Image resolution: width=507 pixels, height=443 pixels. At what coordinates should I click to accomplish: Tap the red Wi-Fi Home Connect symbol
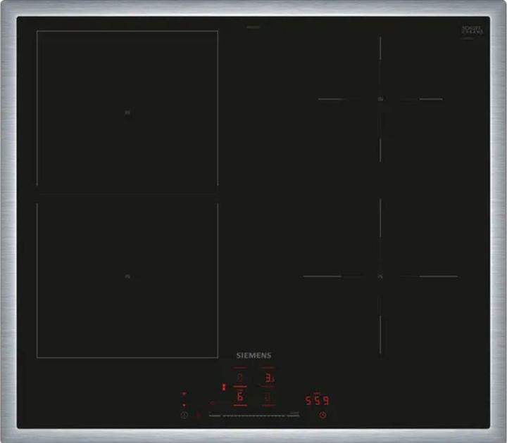(184, 394)
